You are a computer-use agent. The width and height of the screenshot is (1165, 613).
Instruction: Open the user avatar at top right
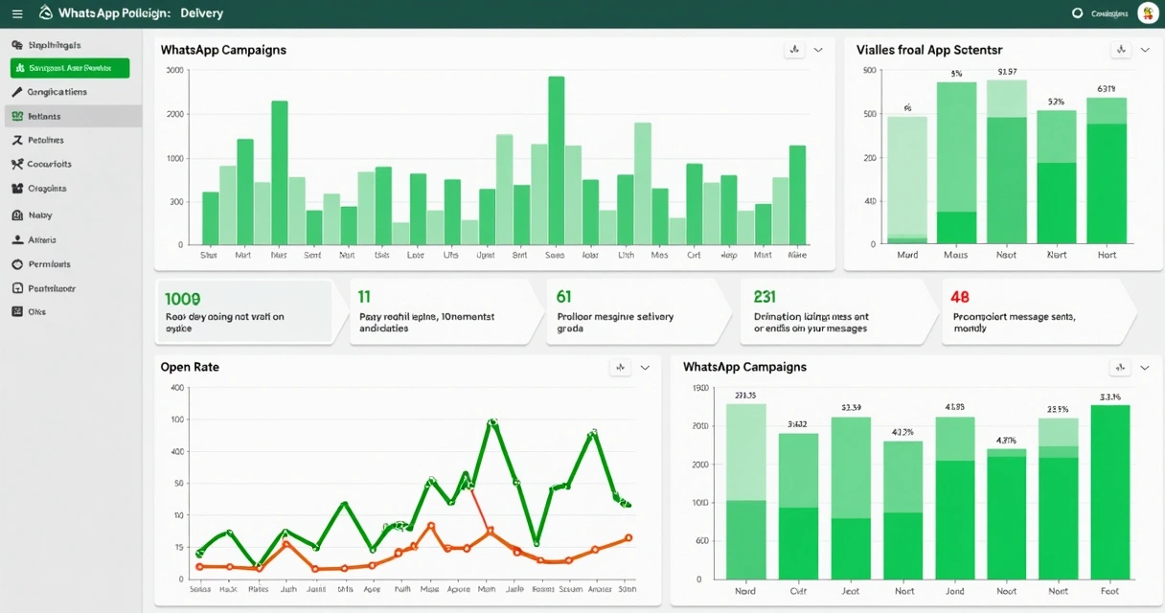[x=1147, y=13]
